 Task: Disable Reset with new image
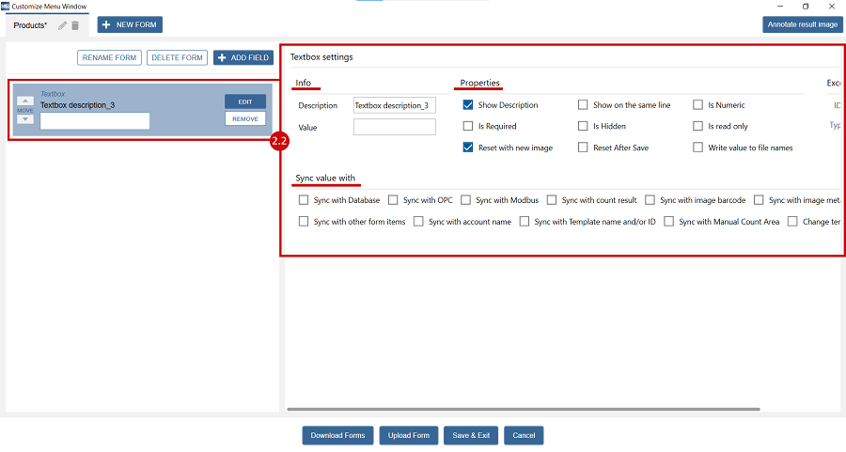pos(468,148)
